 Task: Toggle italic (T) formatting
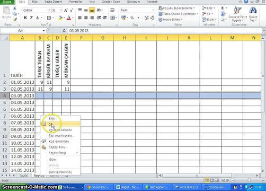(x=31, y=18)
